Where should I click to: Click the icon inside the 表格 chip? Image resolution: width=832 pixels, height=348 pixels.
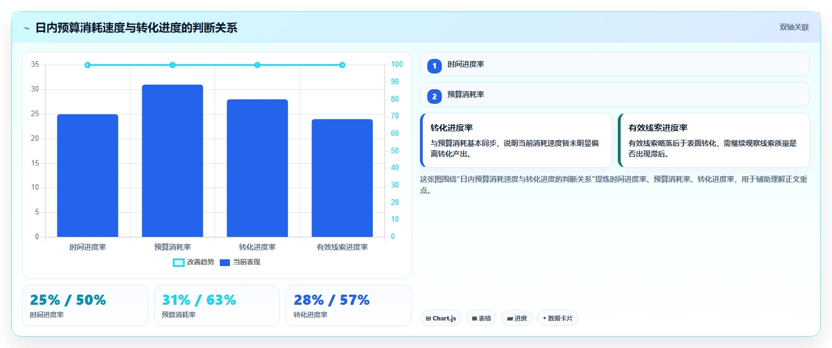474,318
